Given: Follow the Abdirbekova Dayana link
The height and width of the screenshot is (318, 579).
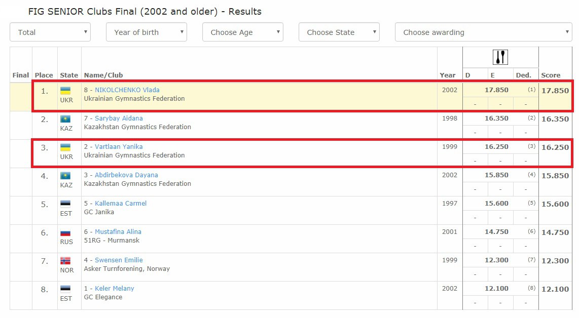Looking at the screenshot, I should point(126,175).
